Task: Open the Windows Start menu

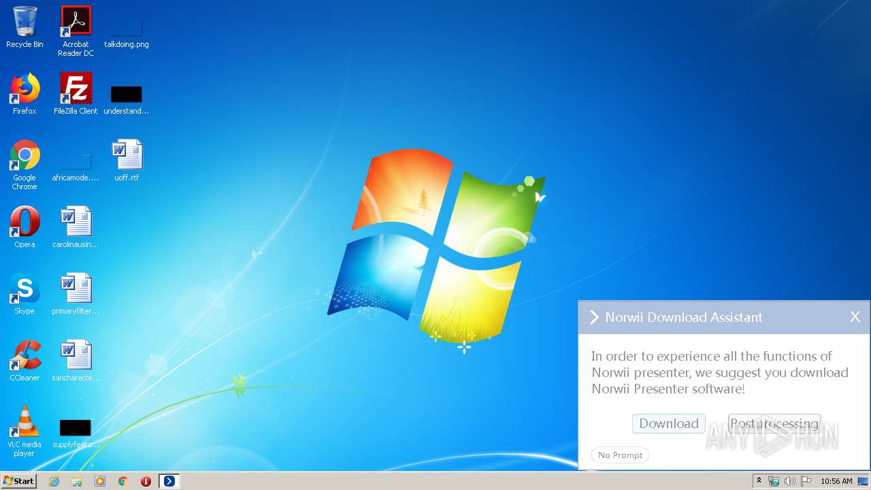Action: [18, 481]
